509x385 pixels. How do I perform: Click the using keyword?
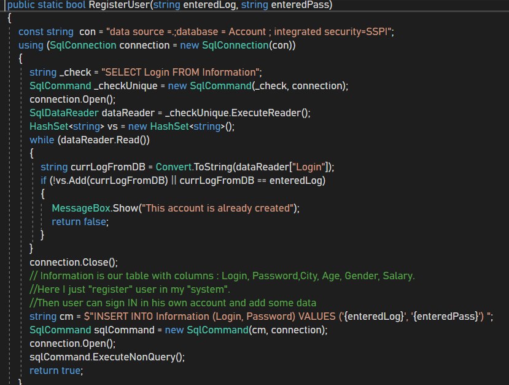pyautogui.click(x=31, y=44)
